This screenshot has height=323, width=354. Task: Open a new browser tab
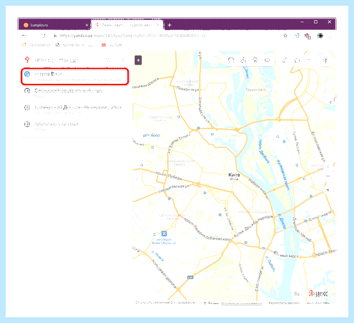(x=170, y=25)
